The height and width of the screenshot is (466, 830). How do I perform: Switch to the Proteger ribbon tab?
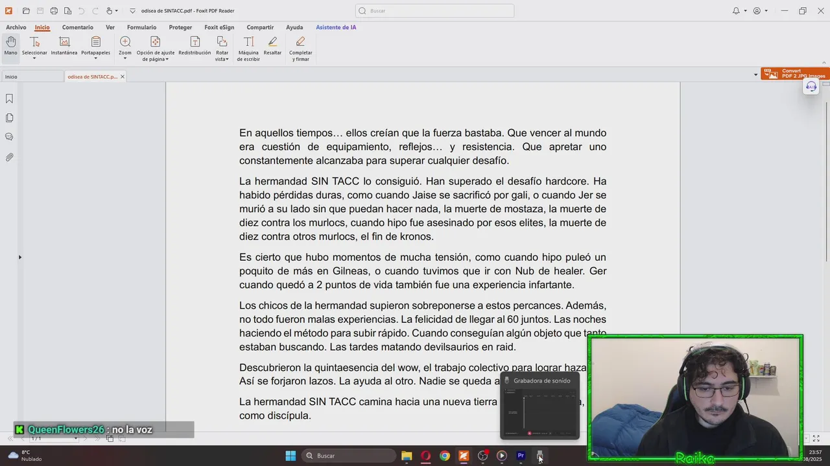(x=180, y=27)
